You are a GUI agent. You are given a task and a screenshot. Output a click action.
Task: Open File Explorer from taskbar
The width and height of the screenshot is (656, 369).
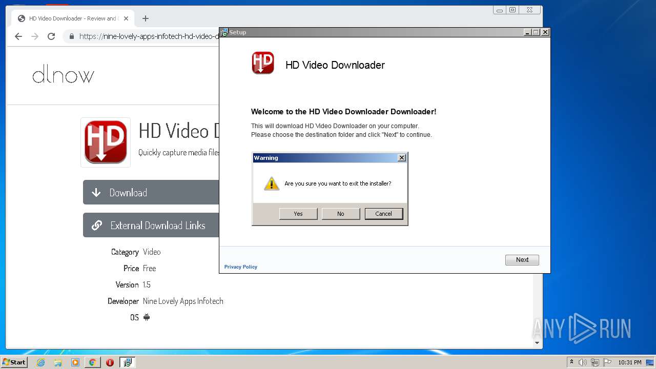58,362
